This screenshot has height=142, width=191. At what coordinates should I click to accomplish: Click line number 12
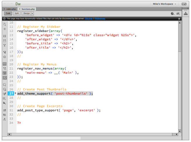point(11,31)
